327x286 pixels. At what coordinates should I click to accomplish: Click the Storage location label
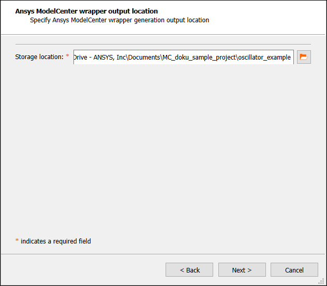pos(39,57)
